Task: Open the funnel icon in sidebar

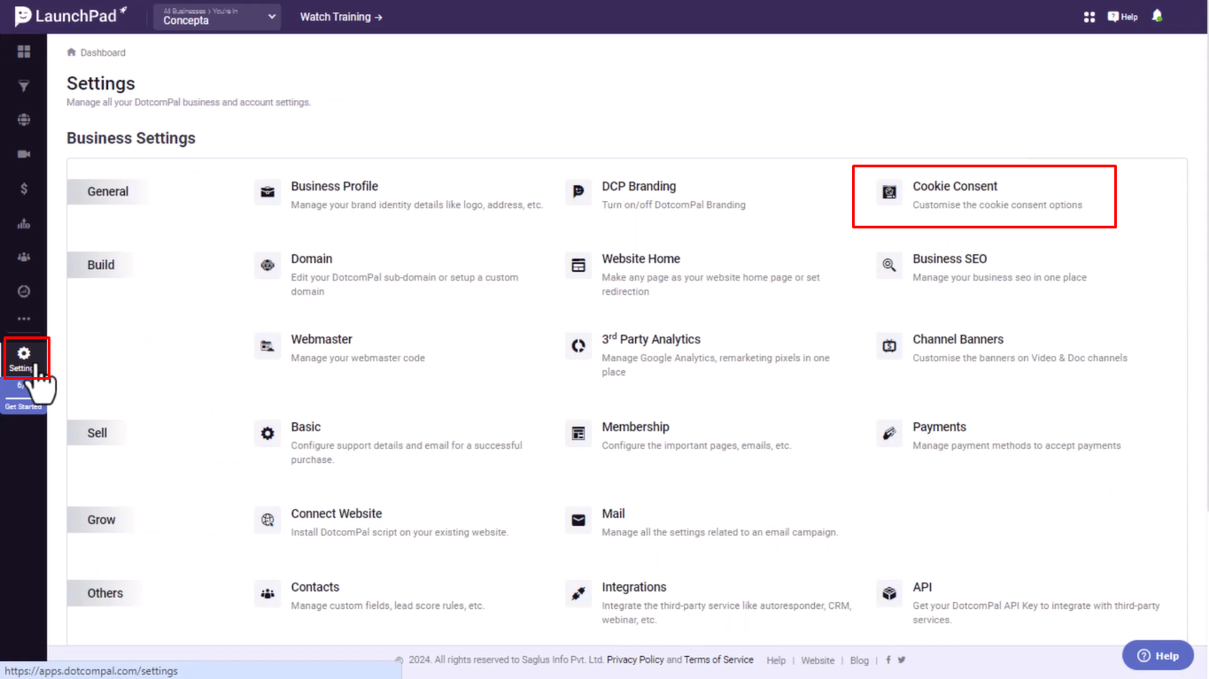Action: point(24,86)
